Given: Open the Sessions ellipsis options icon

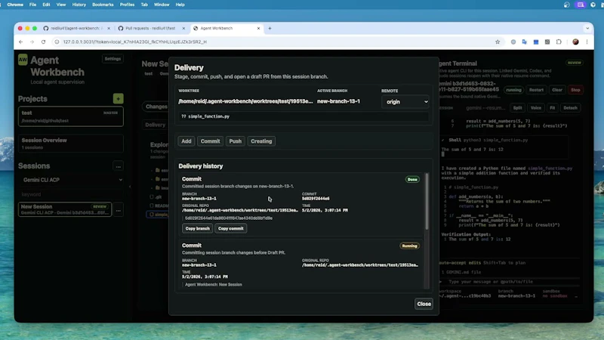Looking at the screenshot, I should pos(119,166).
